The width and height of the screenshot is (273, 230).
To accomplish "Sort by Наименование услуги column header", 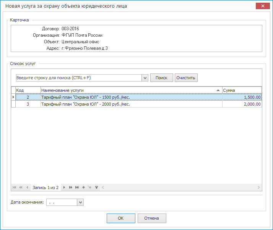I will point(131,90).
